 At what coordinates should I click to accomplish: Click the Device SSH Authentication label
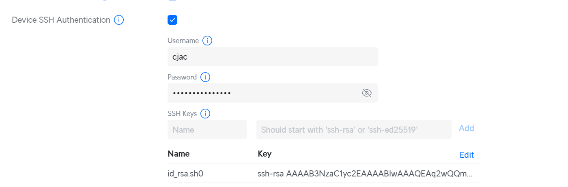(61, 20)
